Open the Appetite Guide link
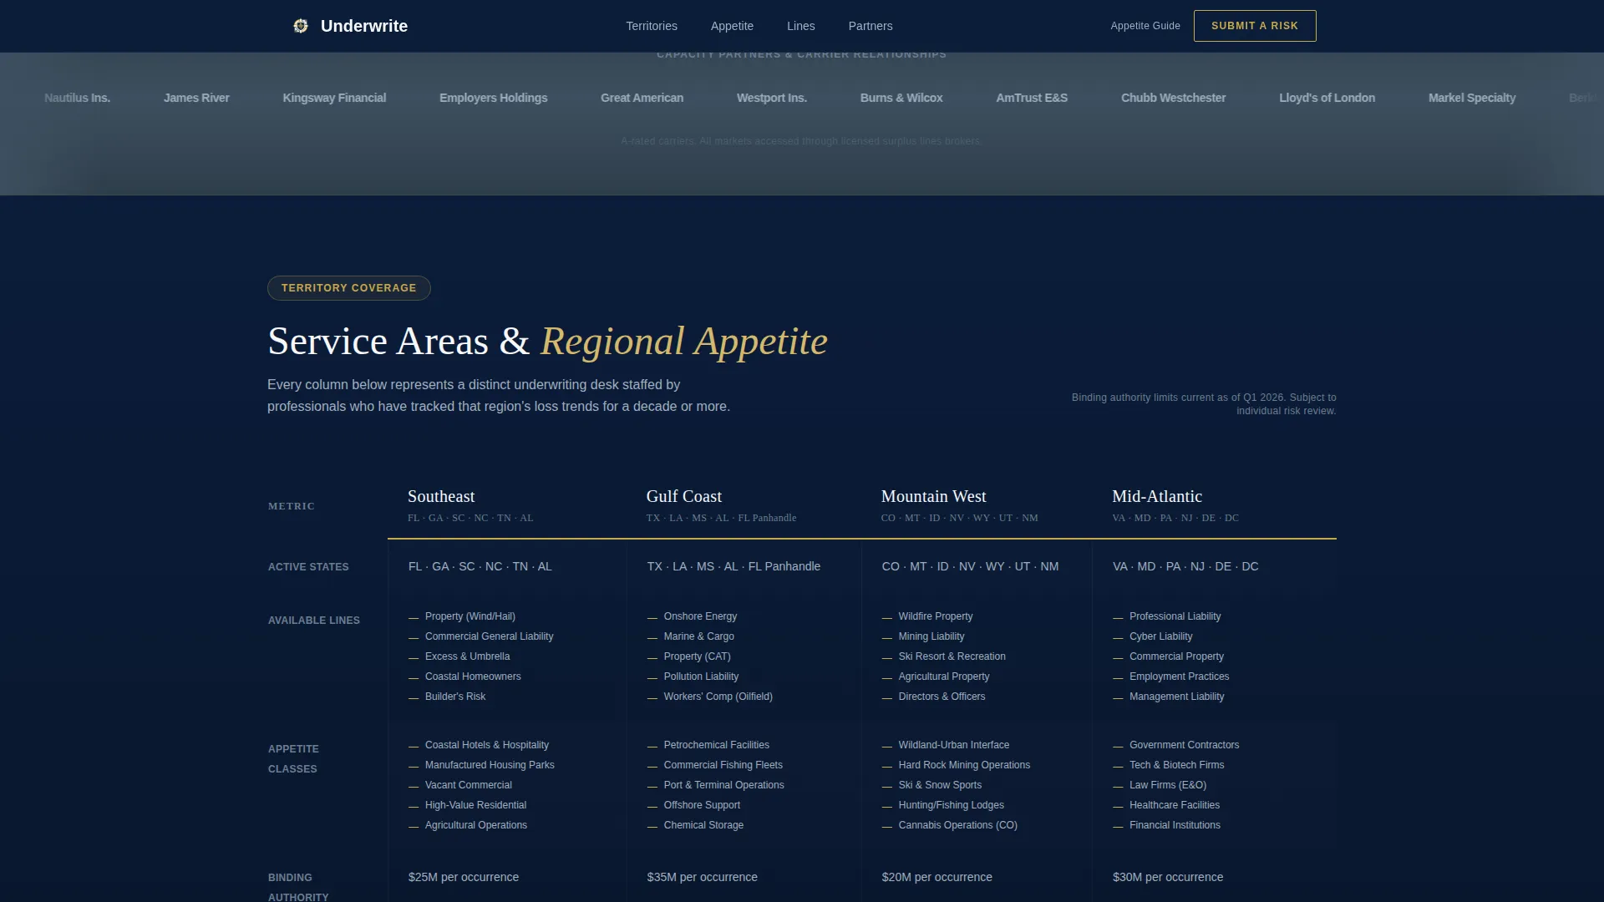The image size is (1604, 902). coord(1145,26)
